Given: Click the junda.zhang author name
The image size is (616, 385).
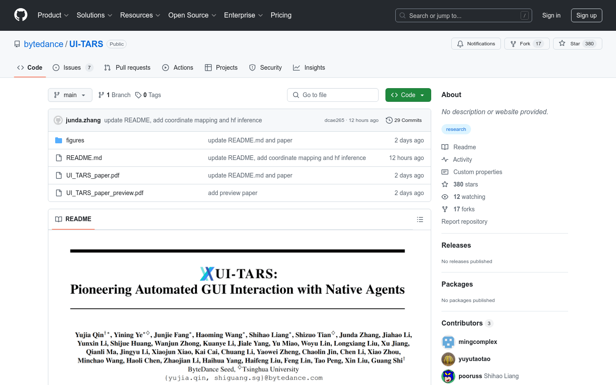Looking at the screenshot, I should 83,120.
